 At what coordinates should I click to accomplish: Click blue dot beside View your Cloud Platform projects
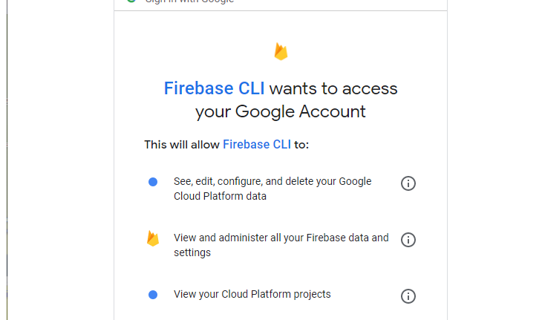153,295
